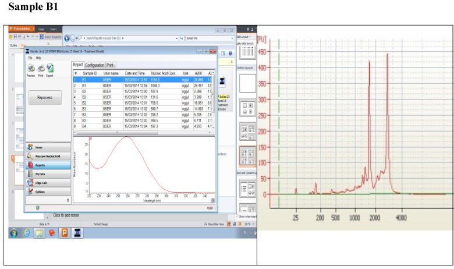Click the undo arrow in Presentation toolbar
This screenshot has width=454, height=269.
tap(28, 37)
